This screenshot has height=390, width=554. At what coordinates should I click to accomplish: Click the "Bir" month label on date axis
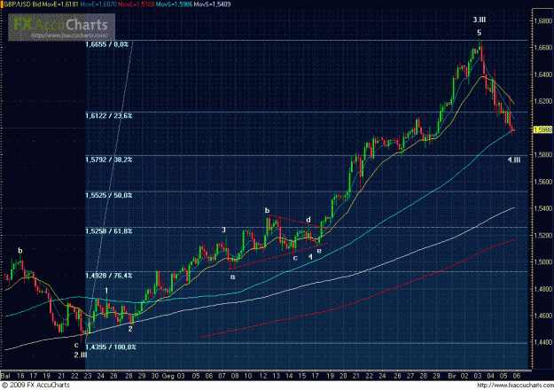click(x=452, y=376)
